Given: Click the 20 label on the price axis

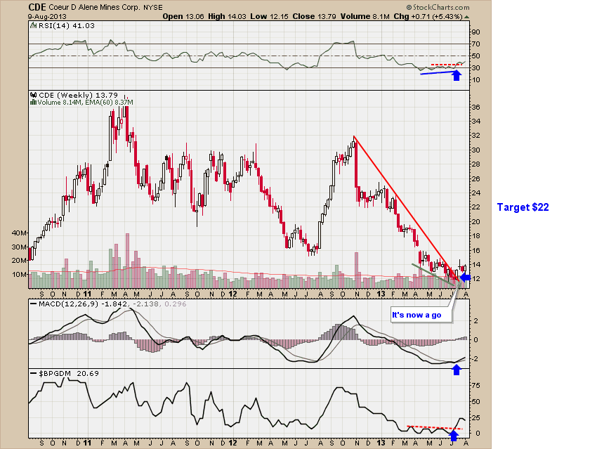Looking at the screenshot, I should tap(476, 222).
